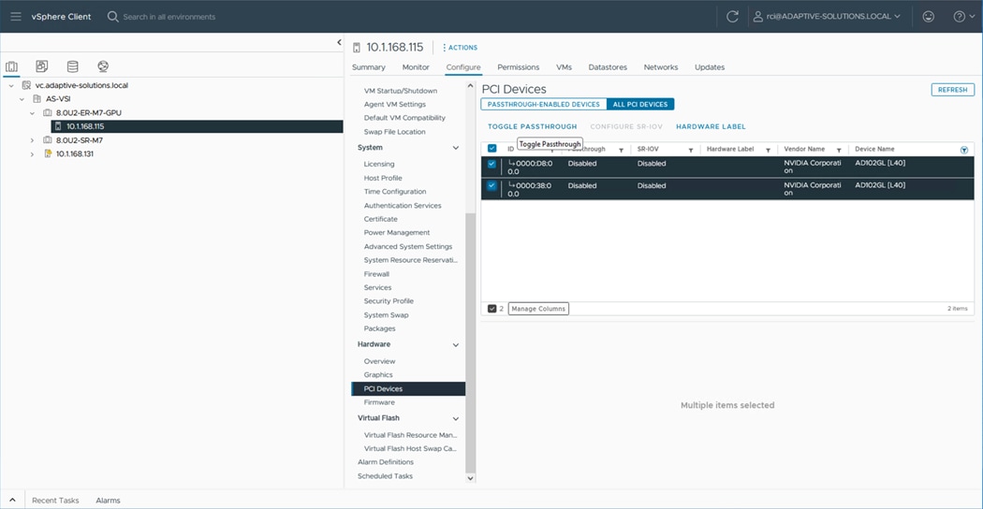Open the Monitor tab
983x509 pixels.
pos(416,67)
